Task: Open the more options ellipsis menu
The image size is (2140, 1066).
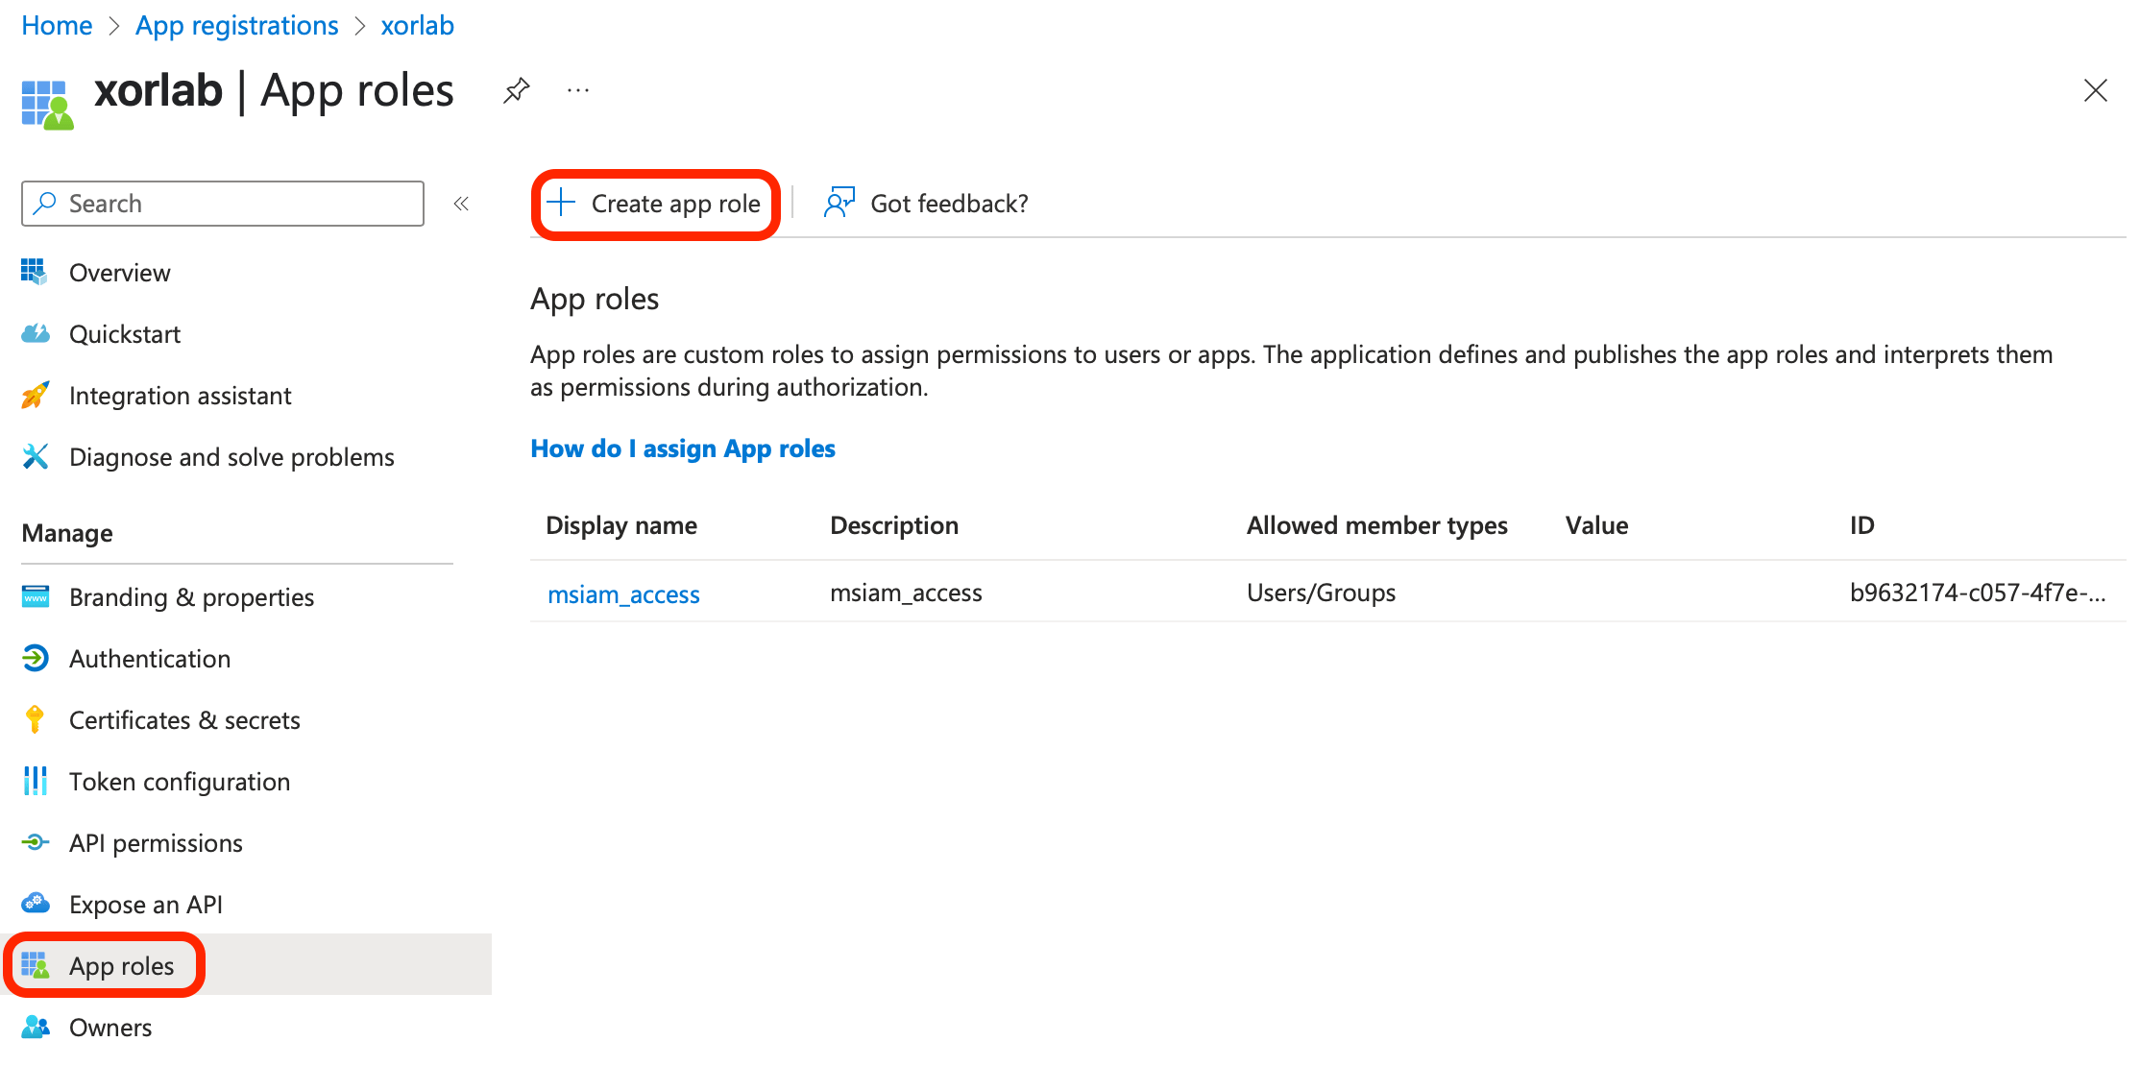Action: (x=578, y=91)
